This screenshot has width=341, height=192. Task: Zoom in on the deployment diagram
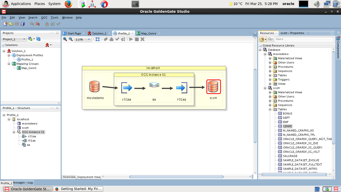tap(65, 39)
